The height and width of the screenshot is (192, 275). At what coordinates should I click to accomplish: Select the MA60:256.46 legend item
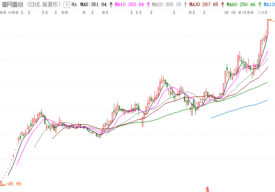(241, 4)
